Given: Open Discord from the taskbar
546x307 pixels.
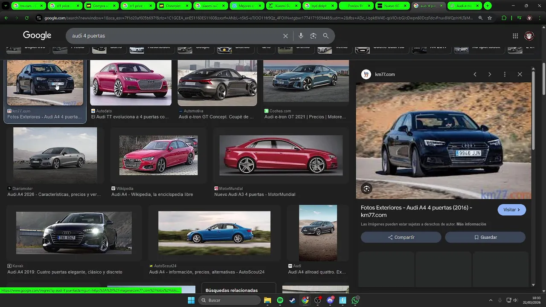Looking at the screenshot, I should coord(330,300).
